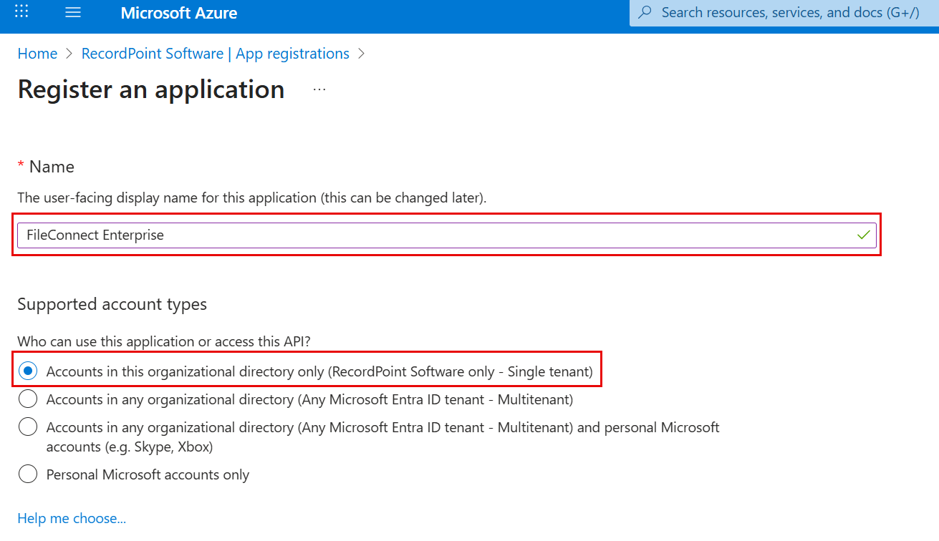Click the Supported account types heading
This screenshot has height=541, width=939.
(112, 304)
